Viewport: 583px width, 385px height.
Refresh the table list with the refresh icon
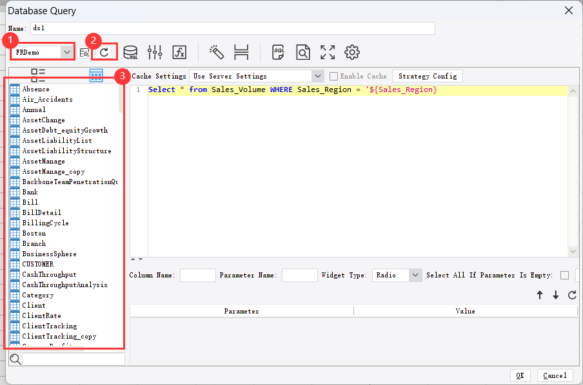104,52
